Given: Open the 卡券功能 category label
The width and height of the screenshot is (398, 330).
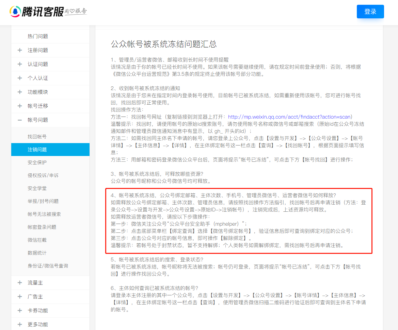Looking at the screenshot, I should coord(38,311).
